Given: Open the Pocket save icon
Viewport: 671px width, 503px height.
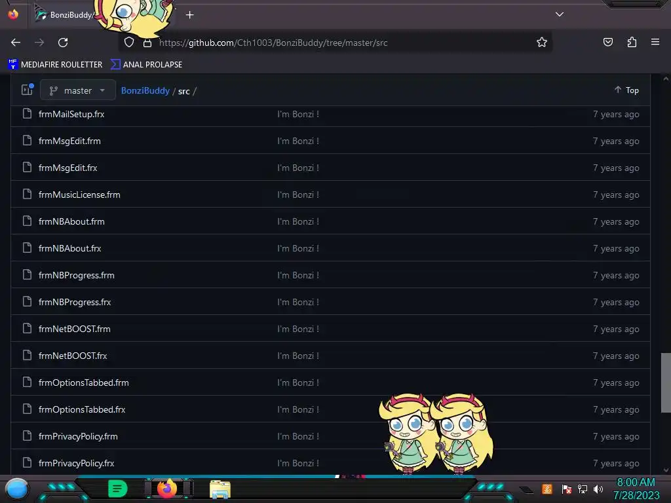Looking at the screenshot, I should 607,42.
